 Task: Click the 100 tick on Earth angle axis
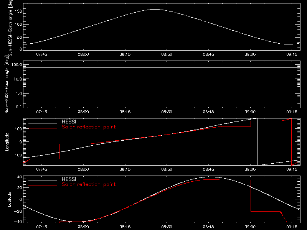point(19,24)
